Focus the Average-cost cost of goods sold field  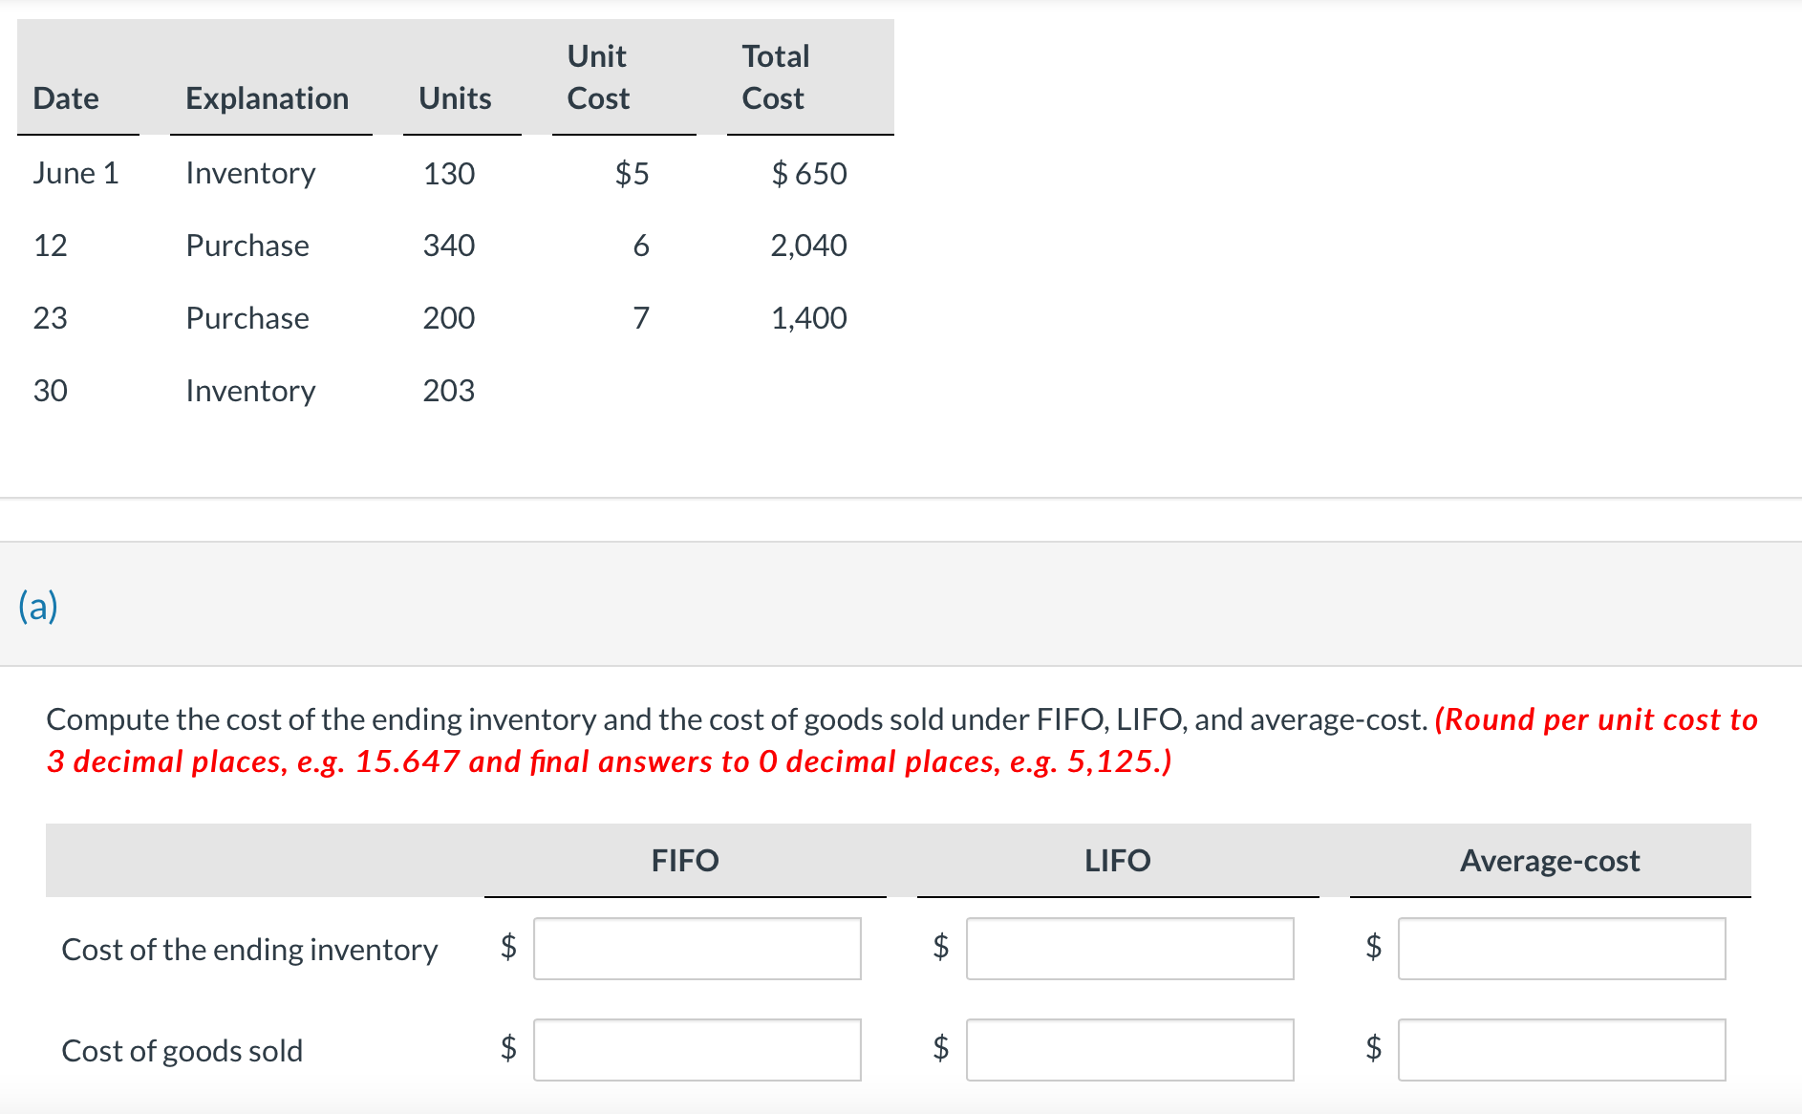(1561, 1049)
